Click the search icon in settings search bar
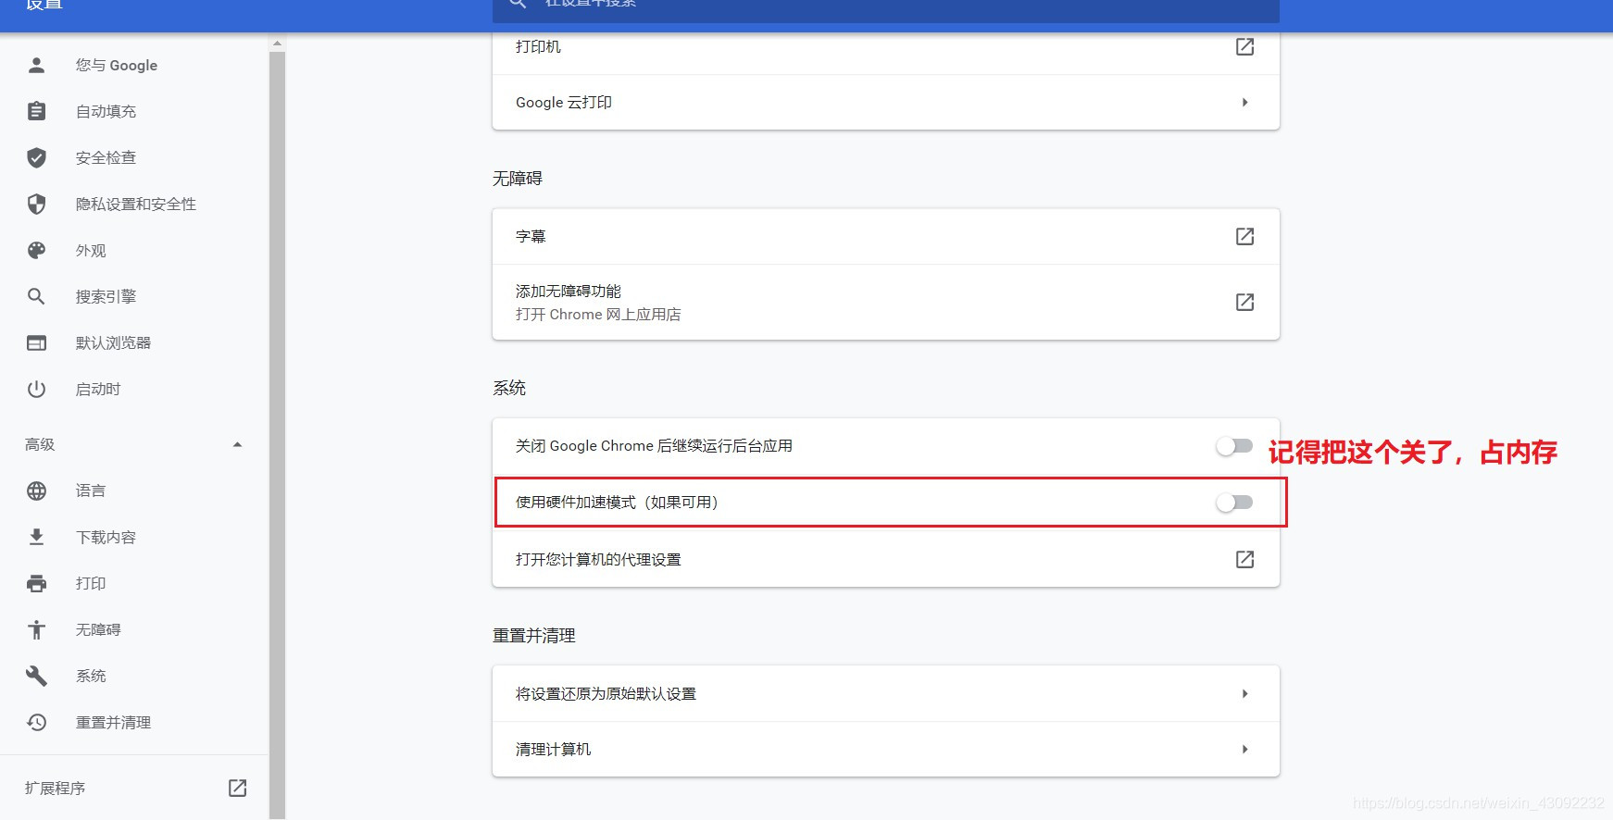Image resolution: width=1613 pixels, height=820 pixels. 518,4
